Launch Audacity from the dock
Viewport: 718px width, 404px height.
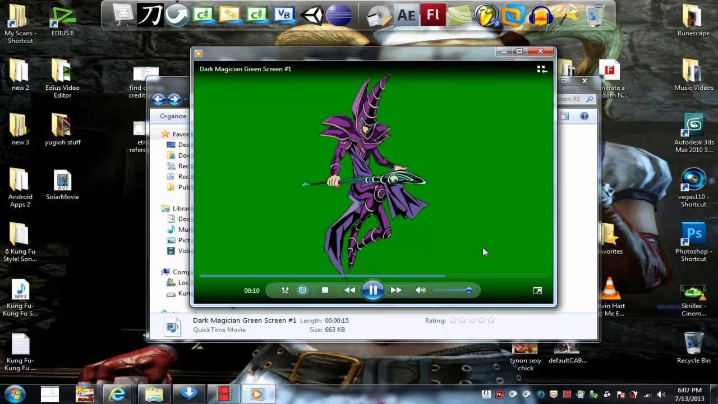(541, 15)
